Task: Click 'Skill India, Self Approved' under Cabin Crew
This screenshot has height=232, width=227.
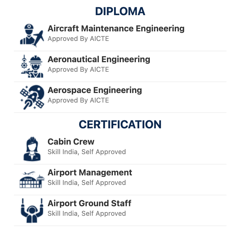Action: pyautogui.click(x=87, y=152)
